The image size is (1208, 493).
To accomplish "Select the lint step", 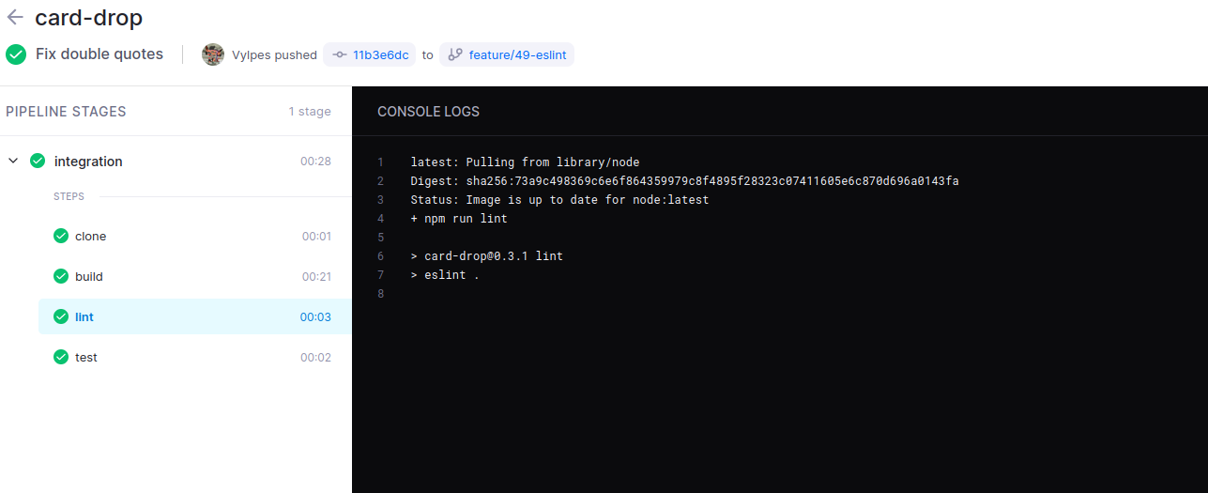I will (x=195, y=316).
